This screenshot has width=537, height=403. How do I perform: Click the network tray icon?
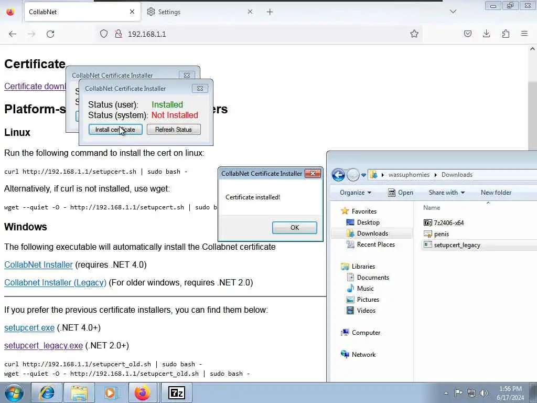click(x=471, y=393)
